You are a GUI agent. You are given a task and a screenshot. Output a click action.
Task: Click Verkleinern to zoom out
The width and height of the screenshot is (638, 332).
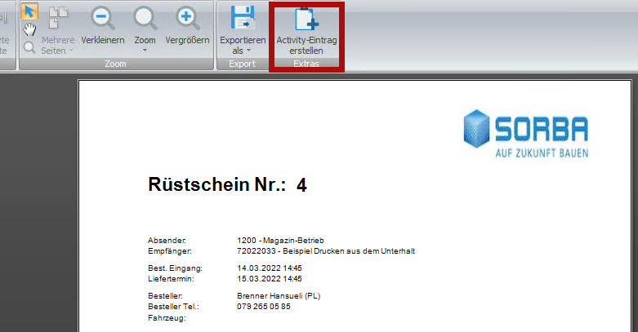coord(103,26)
